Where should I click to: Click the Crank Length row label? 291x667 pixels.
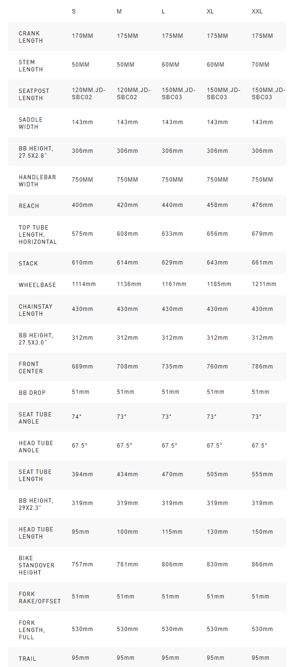pyautogui.click(x=31, y=37)
